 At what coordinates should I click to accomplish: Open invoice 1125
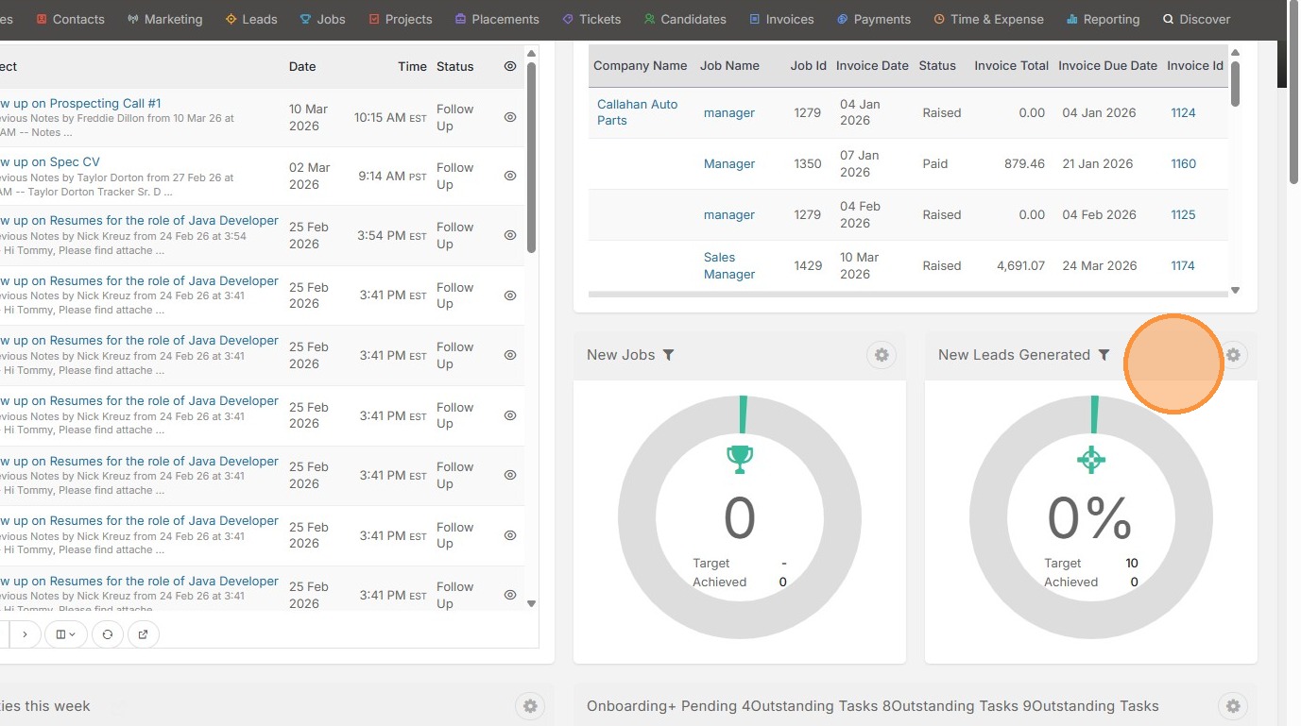(x=1183, y=214)
